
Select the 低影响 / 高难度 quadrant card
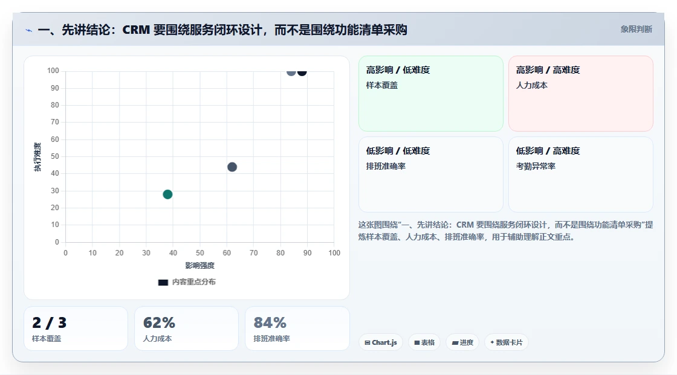point(581,175)
